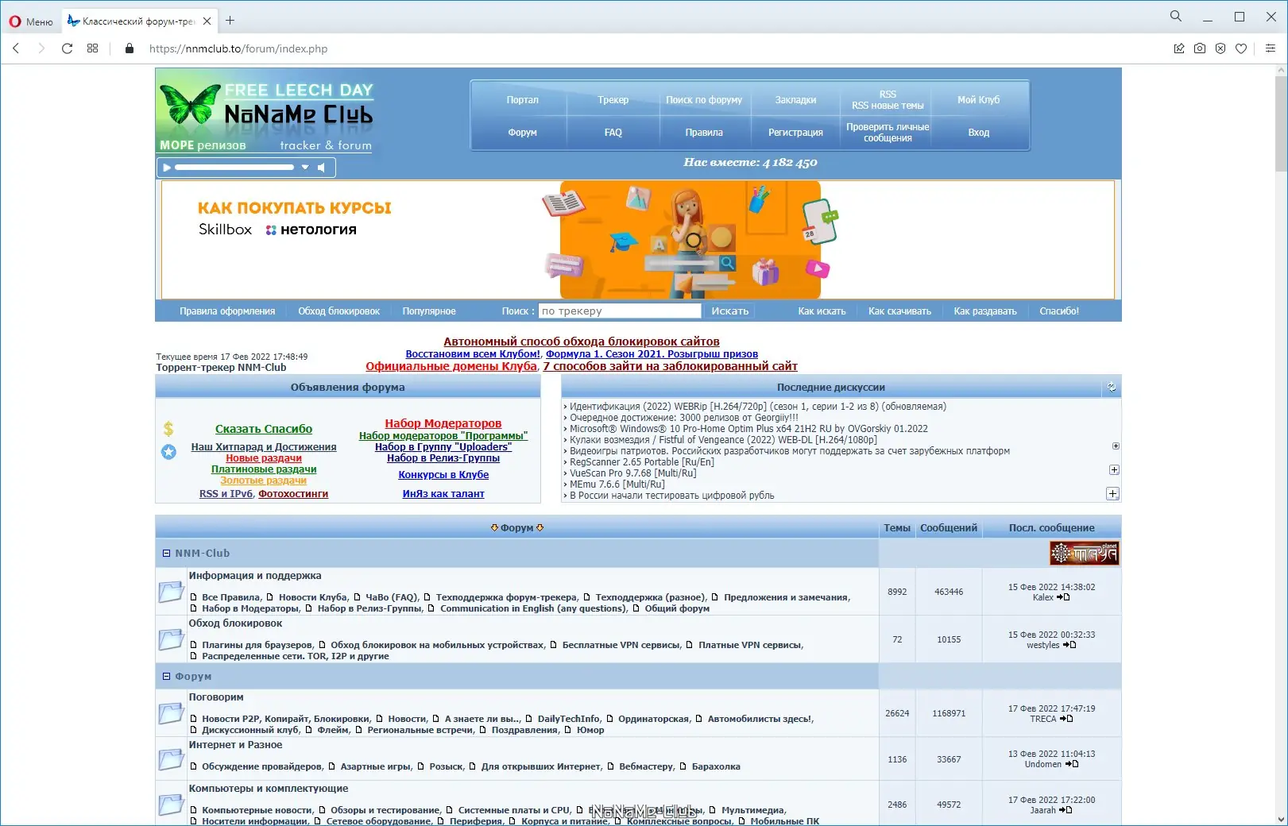The image size is (1288, 826).
Task: Go back to the previous page
Action: point(16,48)
